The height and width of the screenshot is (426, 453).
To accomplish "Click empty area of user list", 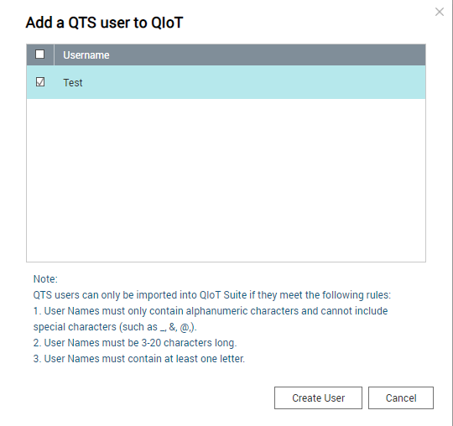I will click(226, 180).
